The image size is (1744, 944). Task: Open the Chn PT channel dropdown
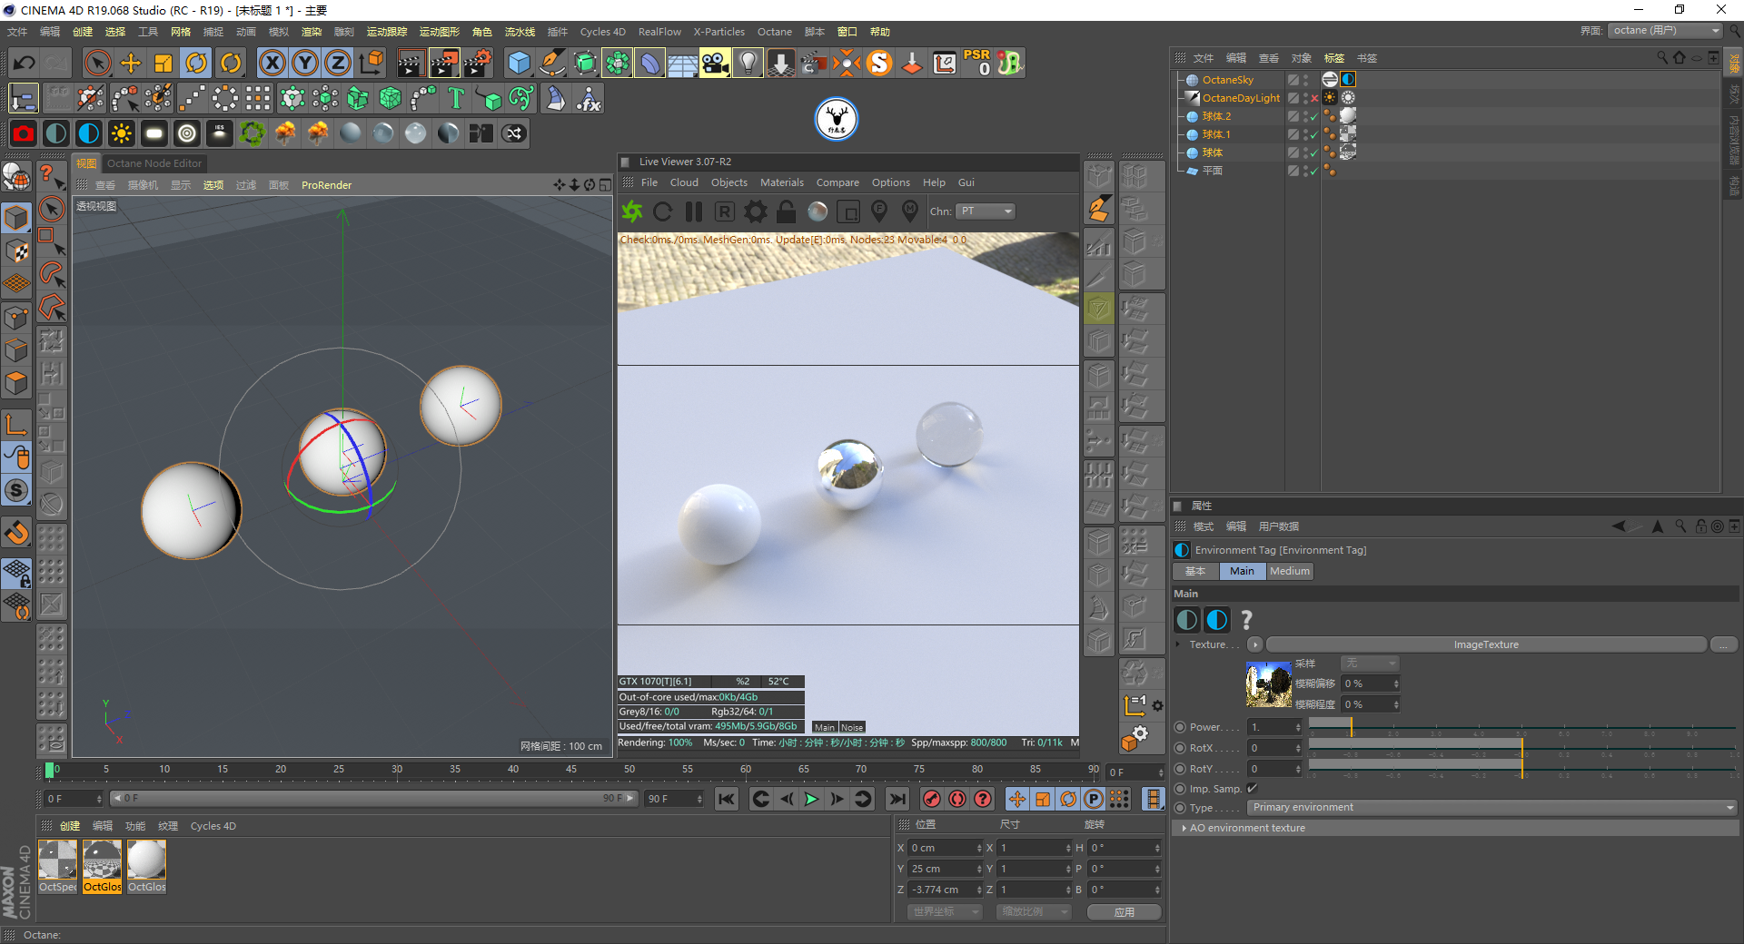[986, 211]
